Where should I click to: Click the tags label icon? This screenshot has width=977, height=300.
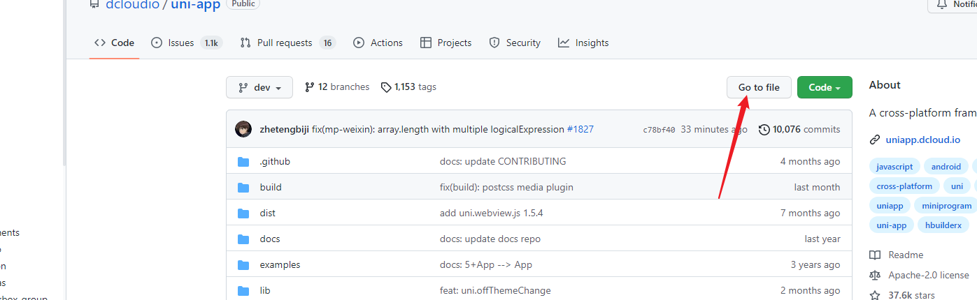coord(386,87)
